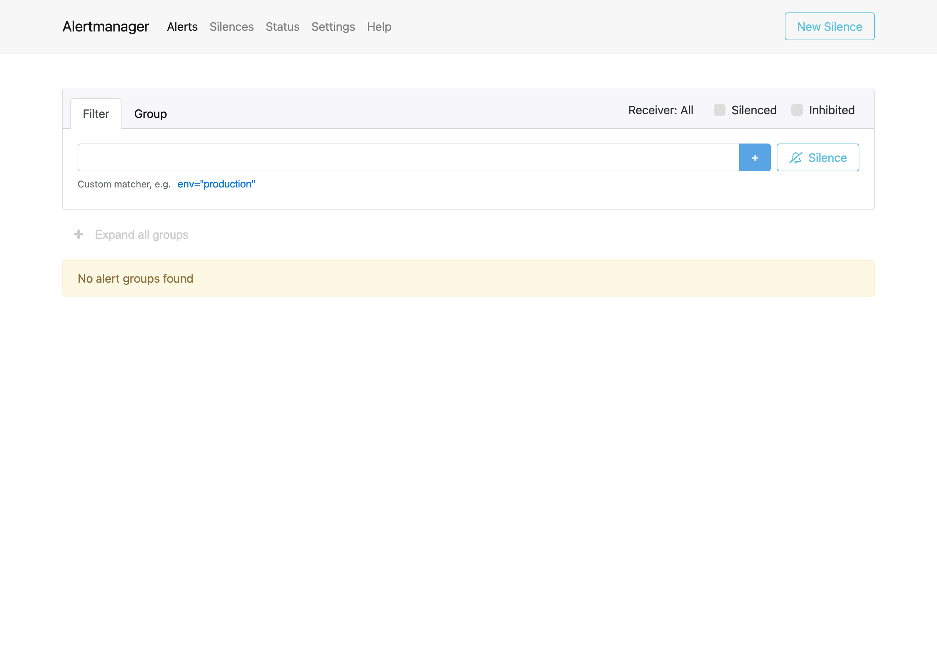
Task: Click the No alert groups found message
Action: point(468,278)
